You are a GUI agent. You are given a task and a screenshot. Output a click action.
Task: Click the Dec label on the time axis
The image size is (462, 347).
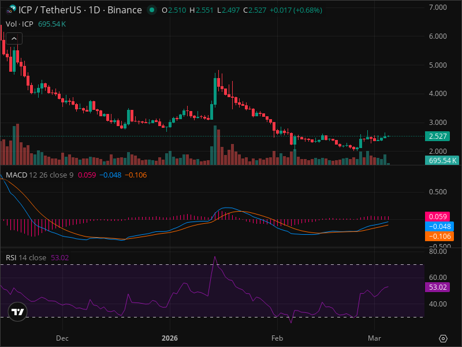tap(62, 338)
